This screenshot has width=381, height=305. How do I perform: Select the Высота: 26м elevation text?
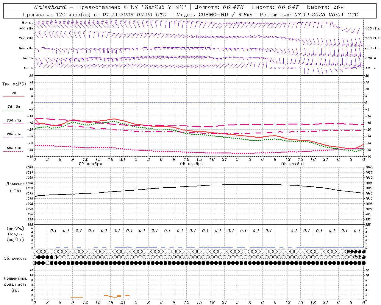click(x=325, y=7)
